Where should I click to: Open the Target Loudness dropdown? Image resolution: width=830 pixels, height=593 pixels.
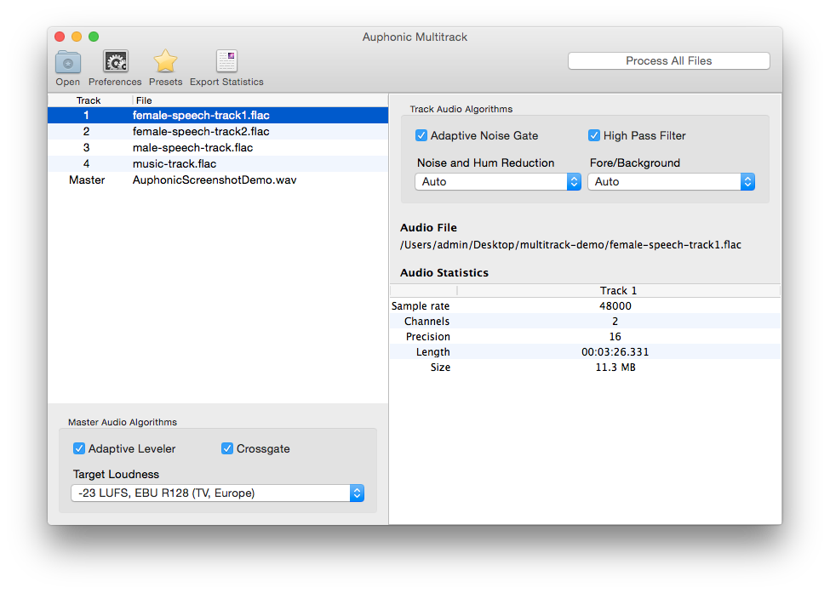click(x=218, y=493)
